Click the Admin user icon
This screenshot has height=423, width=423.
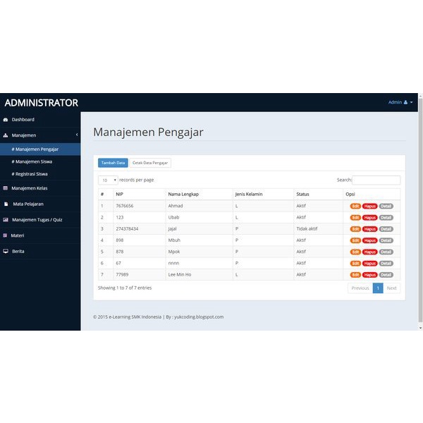405,102
